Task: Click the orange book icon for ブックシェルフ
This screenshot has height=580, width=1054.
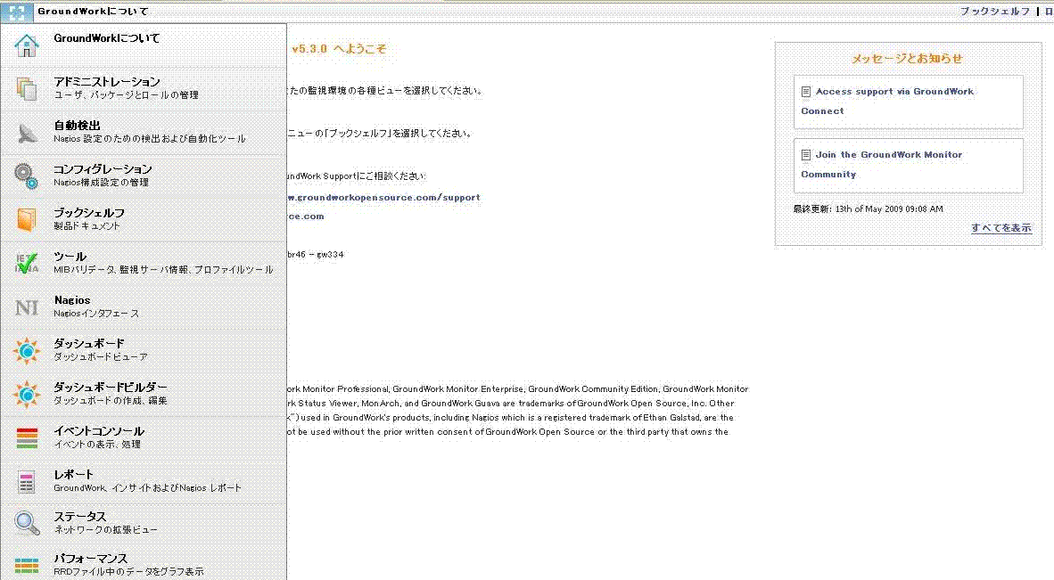Action: (27, 219)
